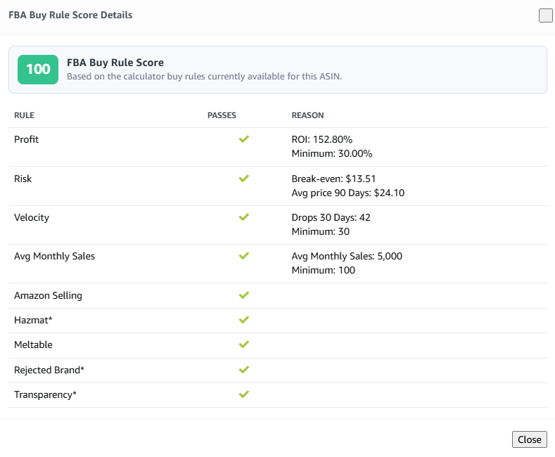Click the Meltable pass checkmark
This screenshot has height=457, width=555.
[244, 345]
